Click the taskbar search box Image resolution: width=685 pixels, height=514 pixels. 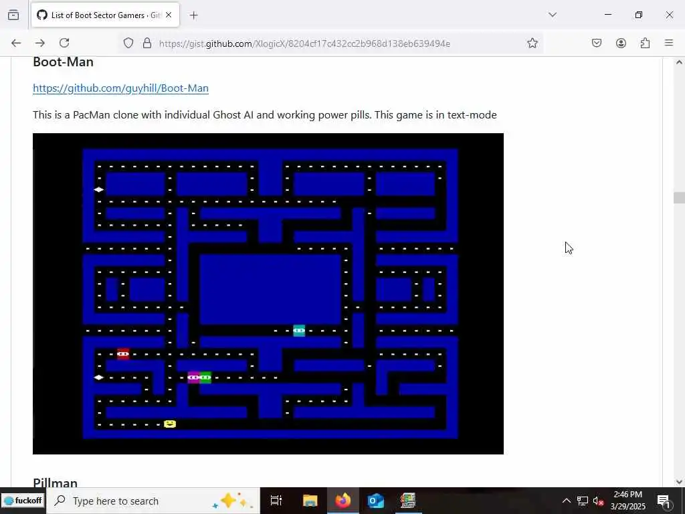(153, 501)
